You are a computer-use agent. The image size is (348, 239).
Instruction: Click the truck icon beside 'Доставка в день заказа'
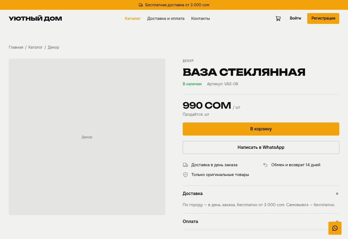coord(185,165)
